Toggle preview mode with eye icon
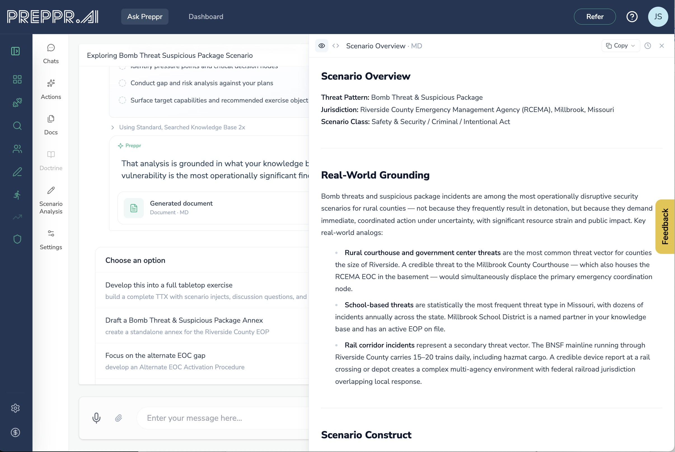 [322, 46]
